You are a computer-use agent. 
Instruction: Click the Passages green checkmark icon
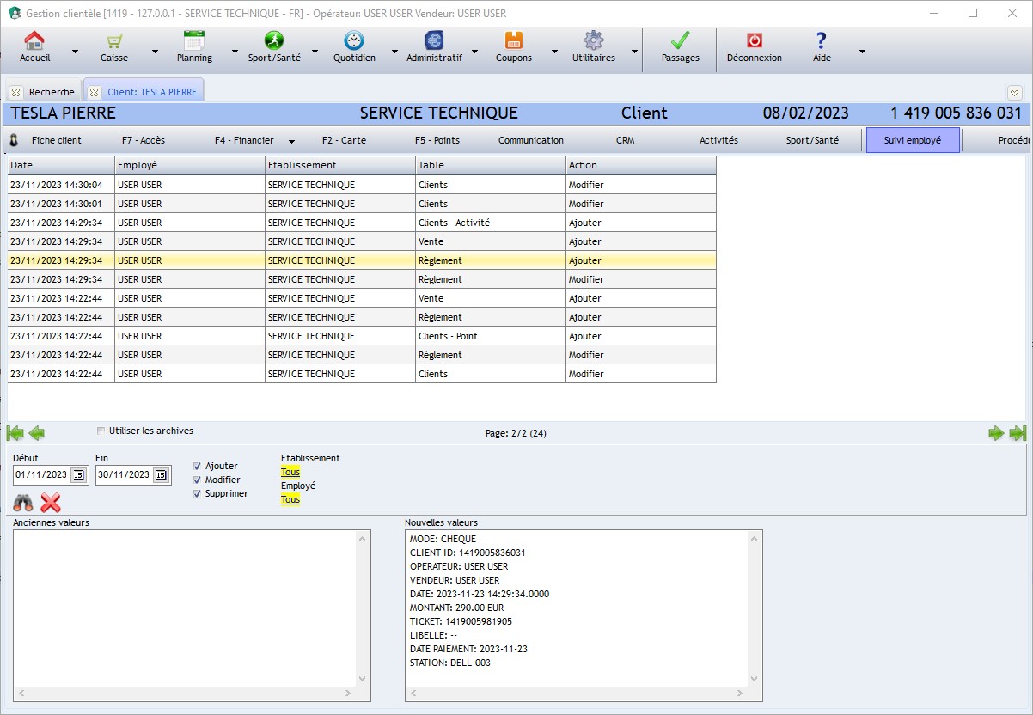click(x=680, y=41)
